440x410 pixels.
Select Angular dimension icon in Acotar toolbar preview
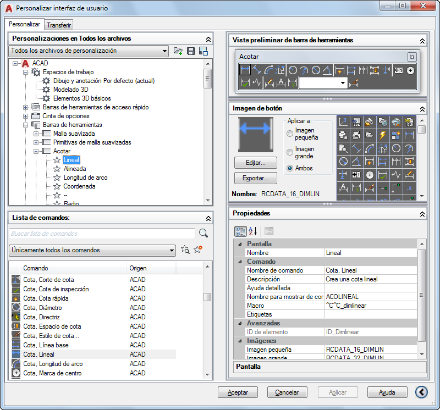click(327, 70)
